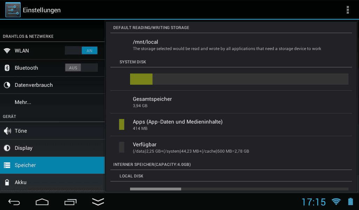Select the /mnt/local default storage option
The height and width of the screenshot is (210, 359).
(x=231, y=45)
